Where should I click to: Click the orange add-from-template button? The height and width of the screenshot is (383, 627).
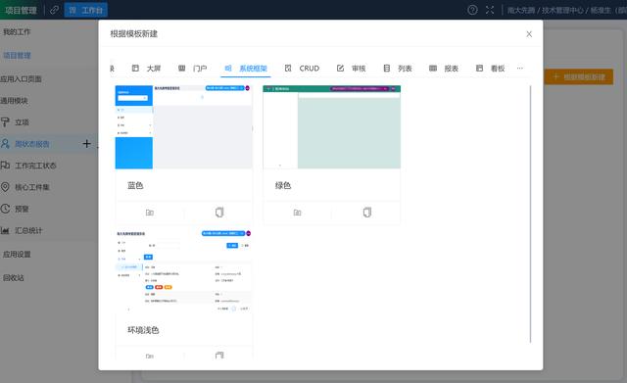click(579, 76)
